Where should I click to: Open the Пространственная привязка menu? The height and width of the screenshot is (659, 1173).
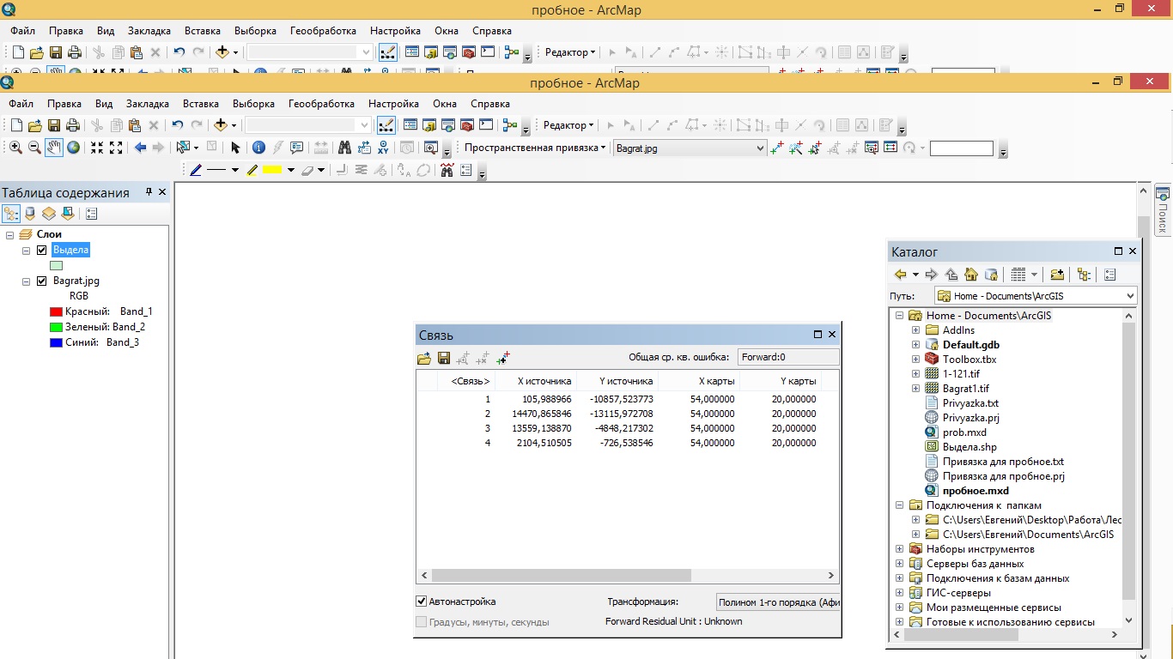[535, 148]
